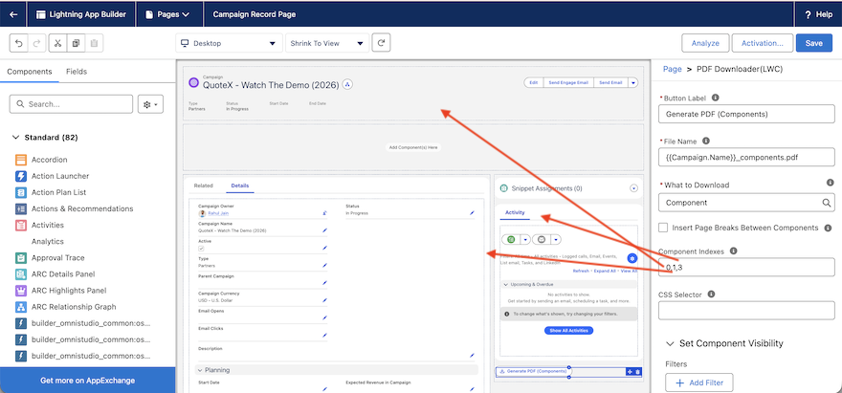Toggle the Active checkbox in Details
Image resolution: width=842 pixels, height=393 pixels.
(x=201, y=249)
